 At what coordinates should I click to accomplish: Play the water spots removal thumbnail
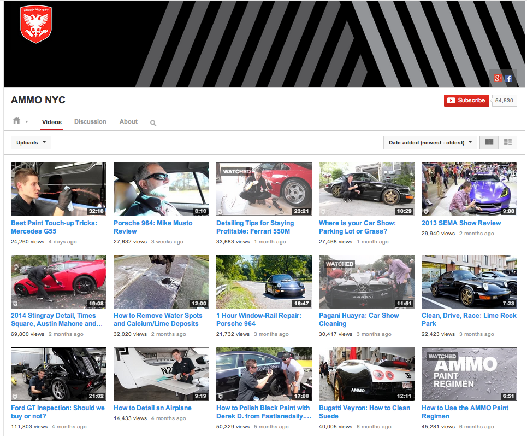[161, 282]
